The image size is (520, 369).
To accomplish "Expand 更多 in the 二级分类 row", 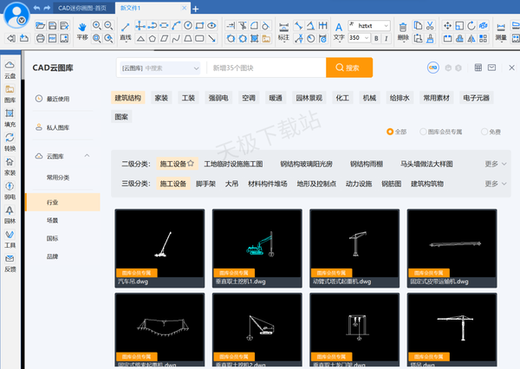I will pos(495,163).
